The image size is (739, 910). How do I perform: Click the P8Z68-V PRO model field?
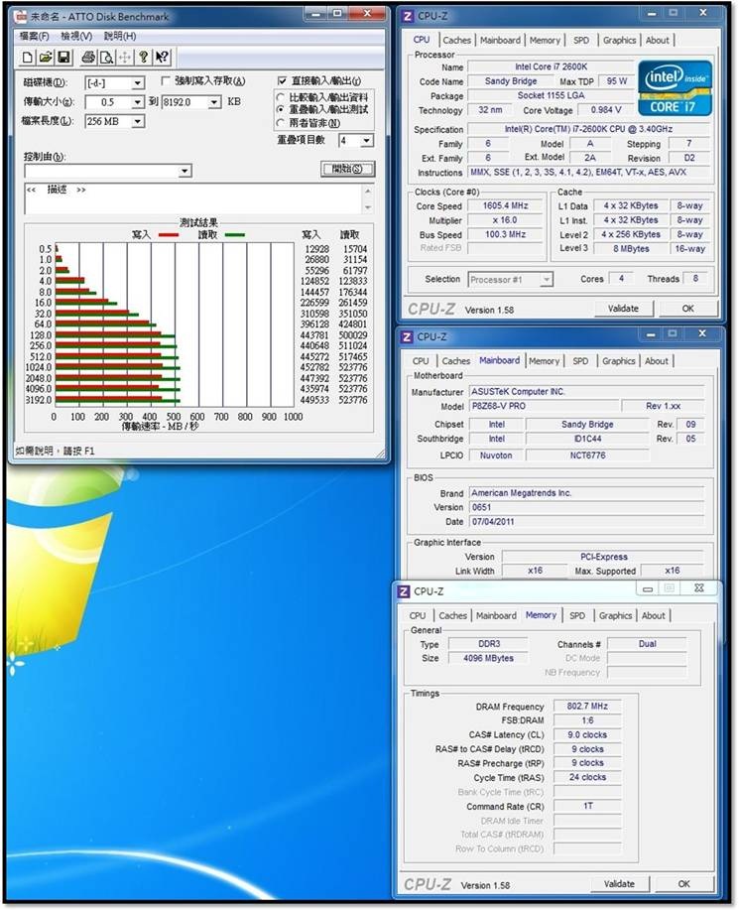coord(544,406)
